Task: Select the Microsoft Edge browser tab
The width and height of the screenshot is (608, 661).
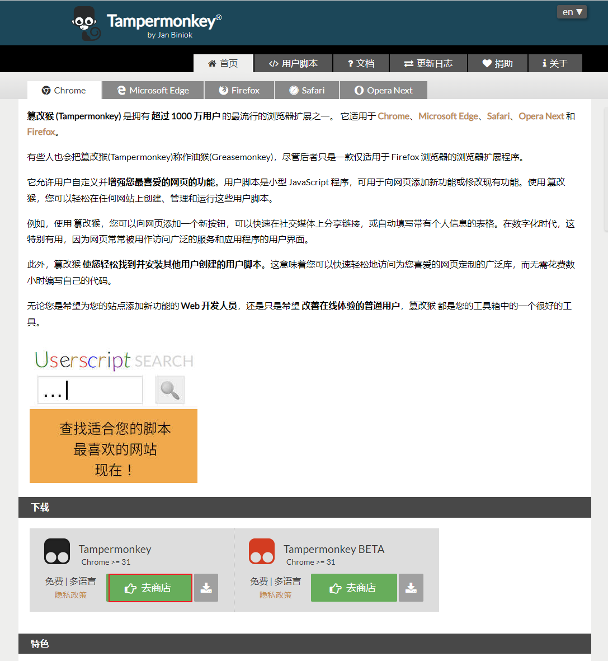Action: click(x=153, y=90)
